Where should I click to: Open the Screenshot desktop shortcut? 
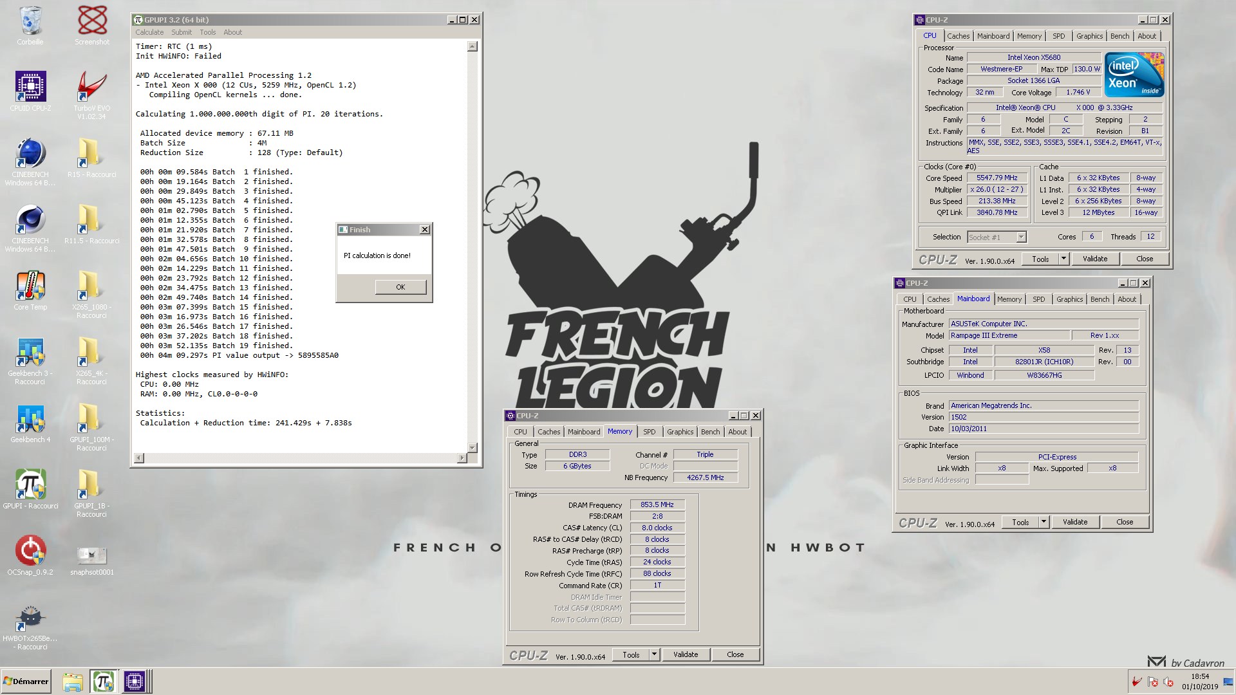[92, 26]
